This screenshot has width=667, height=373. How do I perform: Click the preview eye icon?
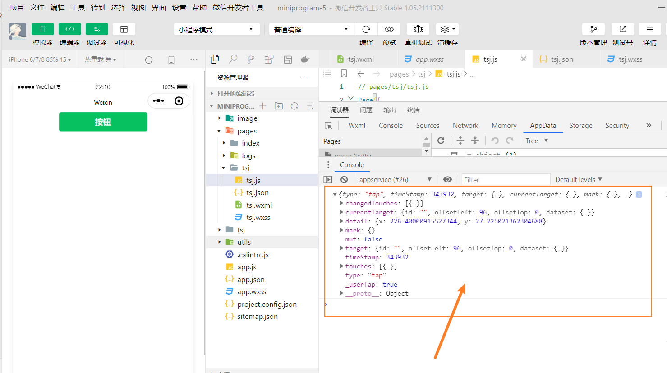tap(389, 29)
